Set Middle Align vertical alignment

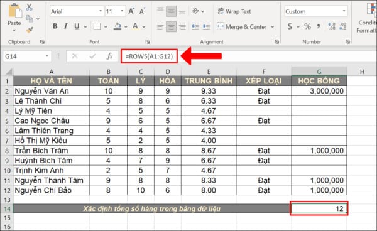point(171,11)
